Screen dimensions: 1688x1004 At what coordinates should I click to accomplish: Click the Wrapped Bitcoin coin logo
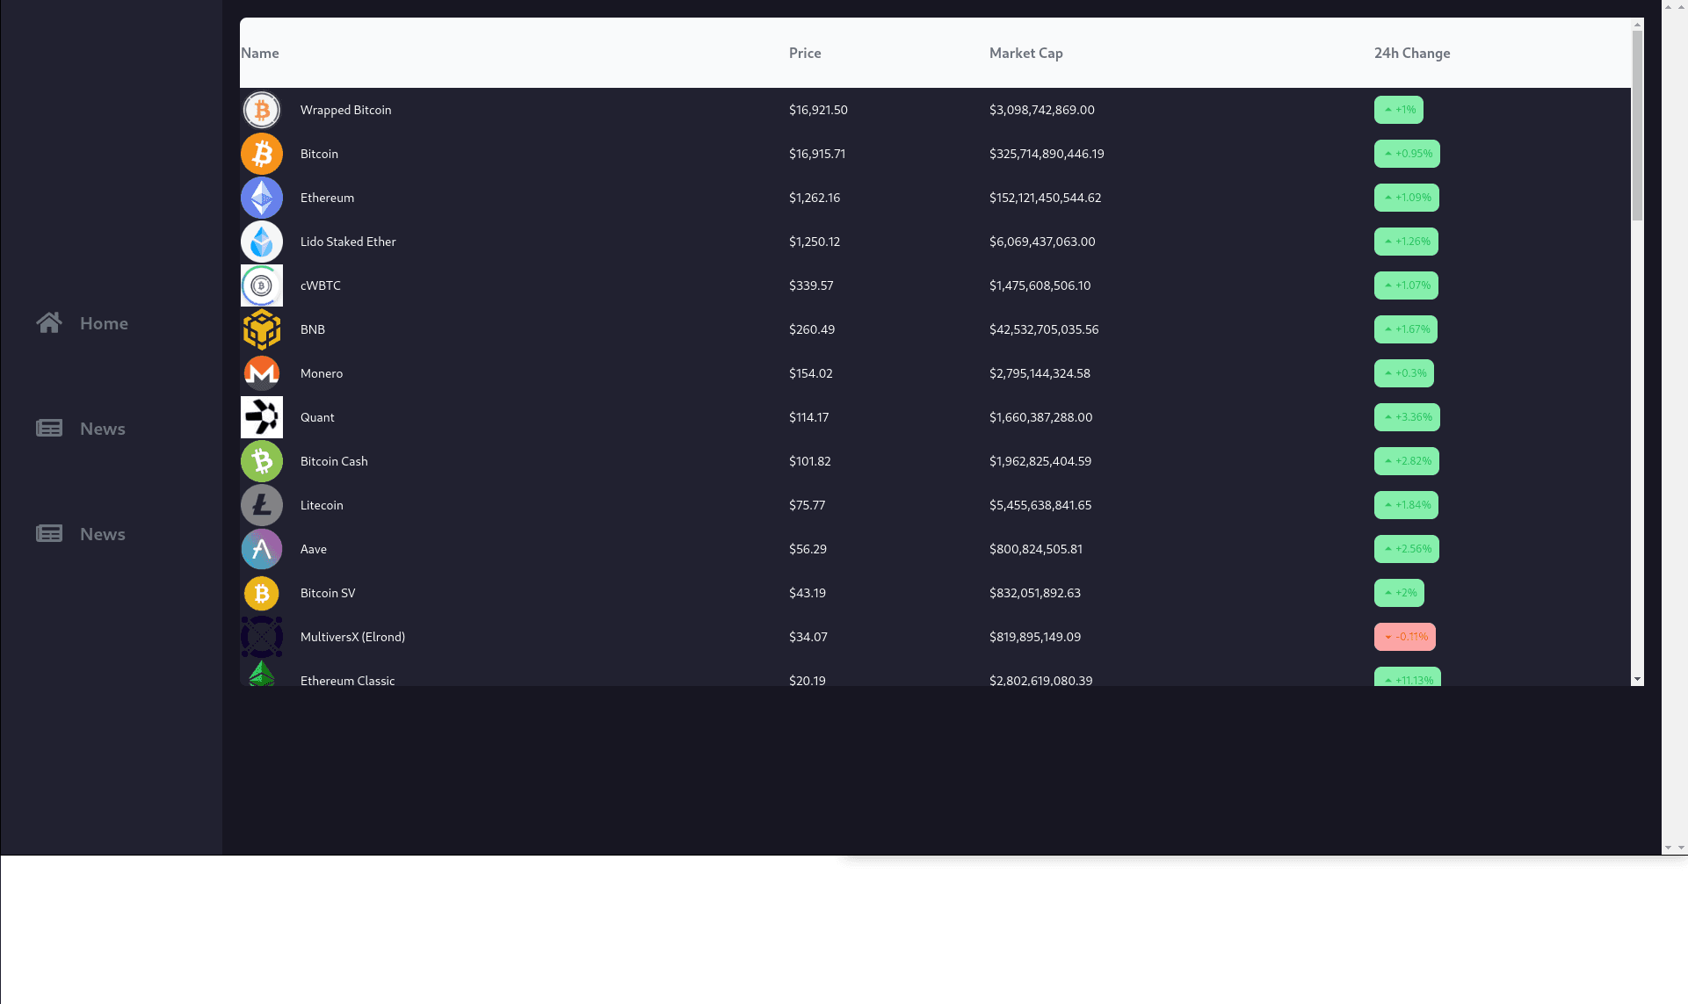[261, 110]
